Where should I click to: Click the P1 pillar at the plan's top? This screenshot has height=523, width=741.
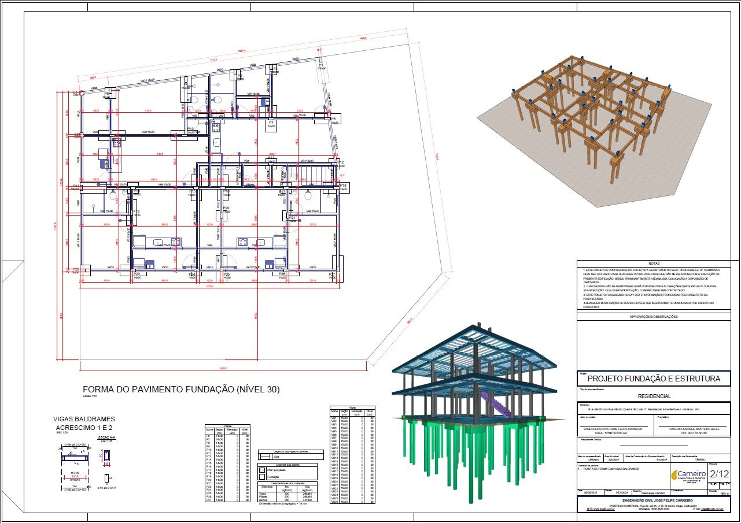[320, 66]
